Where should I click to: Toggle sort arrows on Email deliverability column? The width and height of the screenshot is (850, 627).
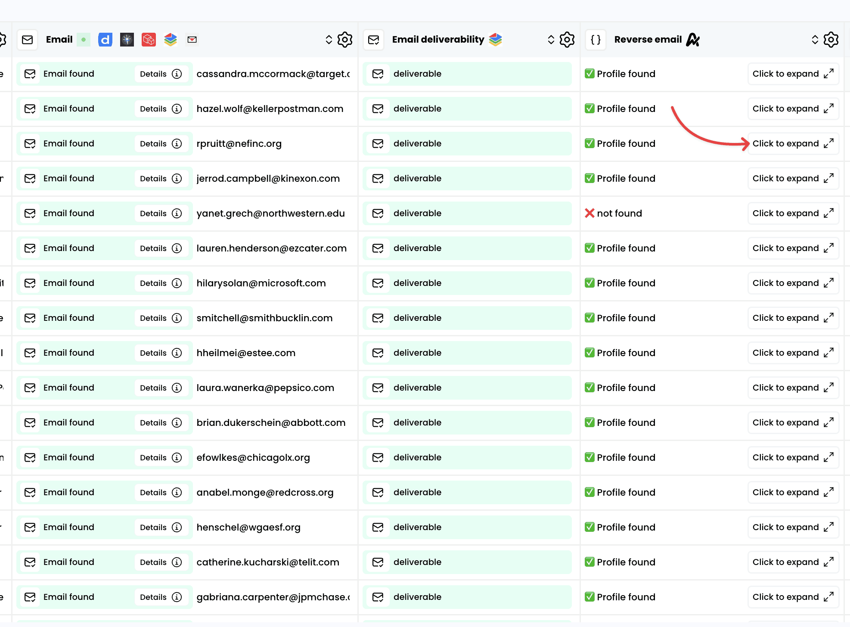551,40
